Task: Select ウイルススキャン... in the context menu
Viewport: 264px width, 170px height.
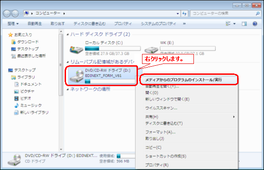Action: click(161, 108)
